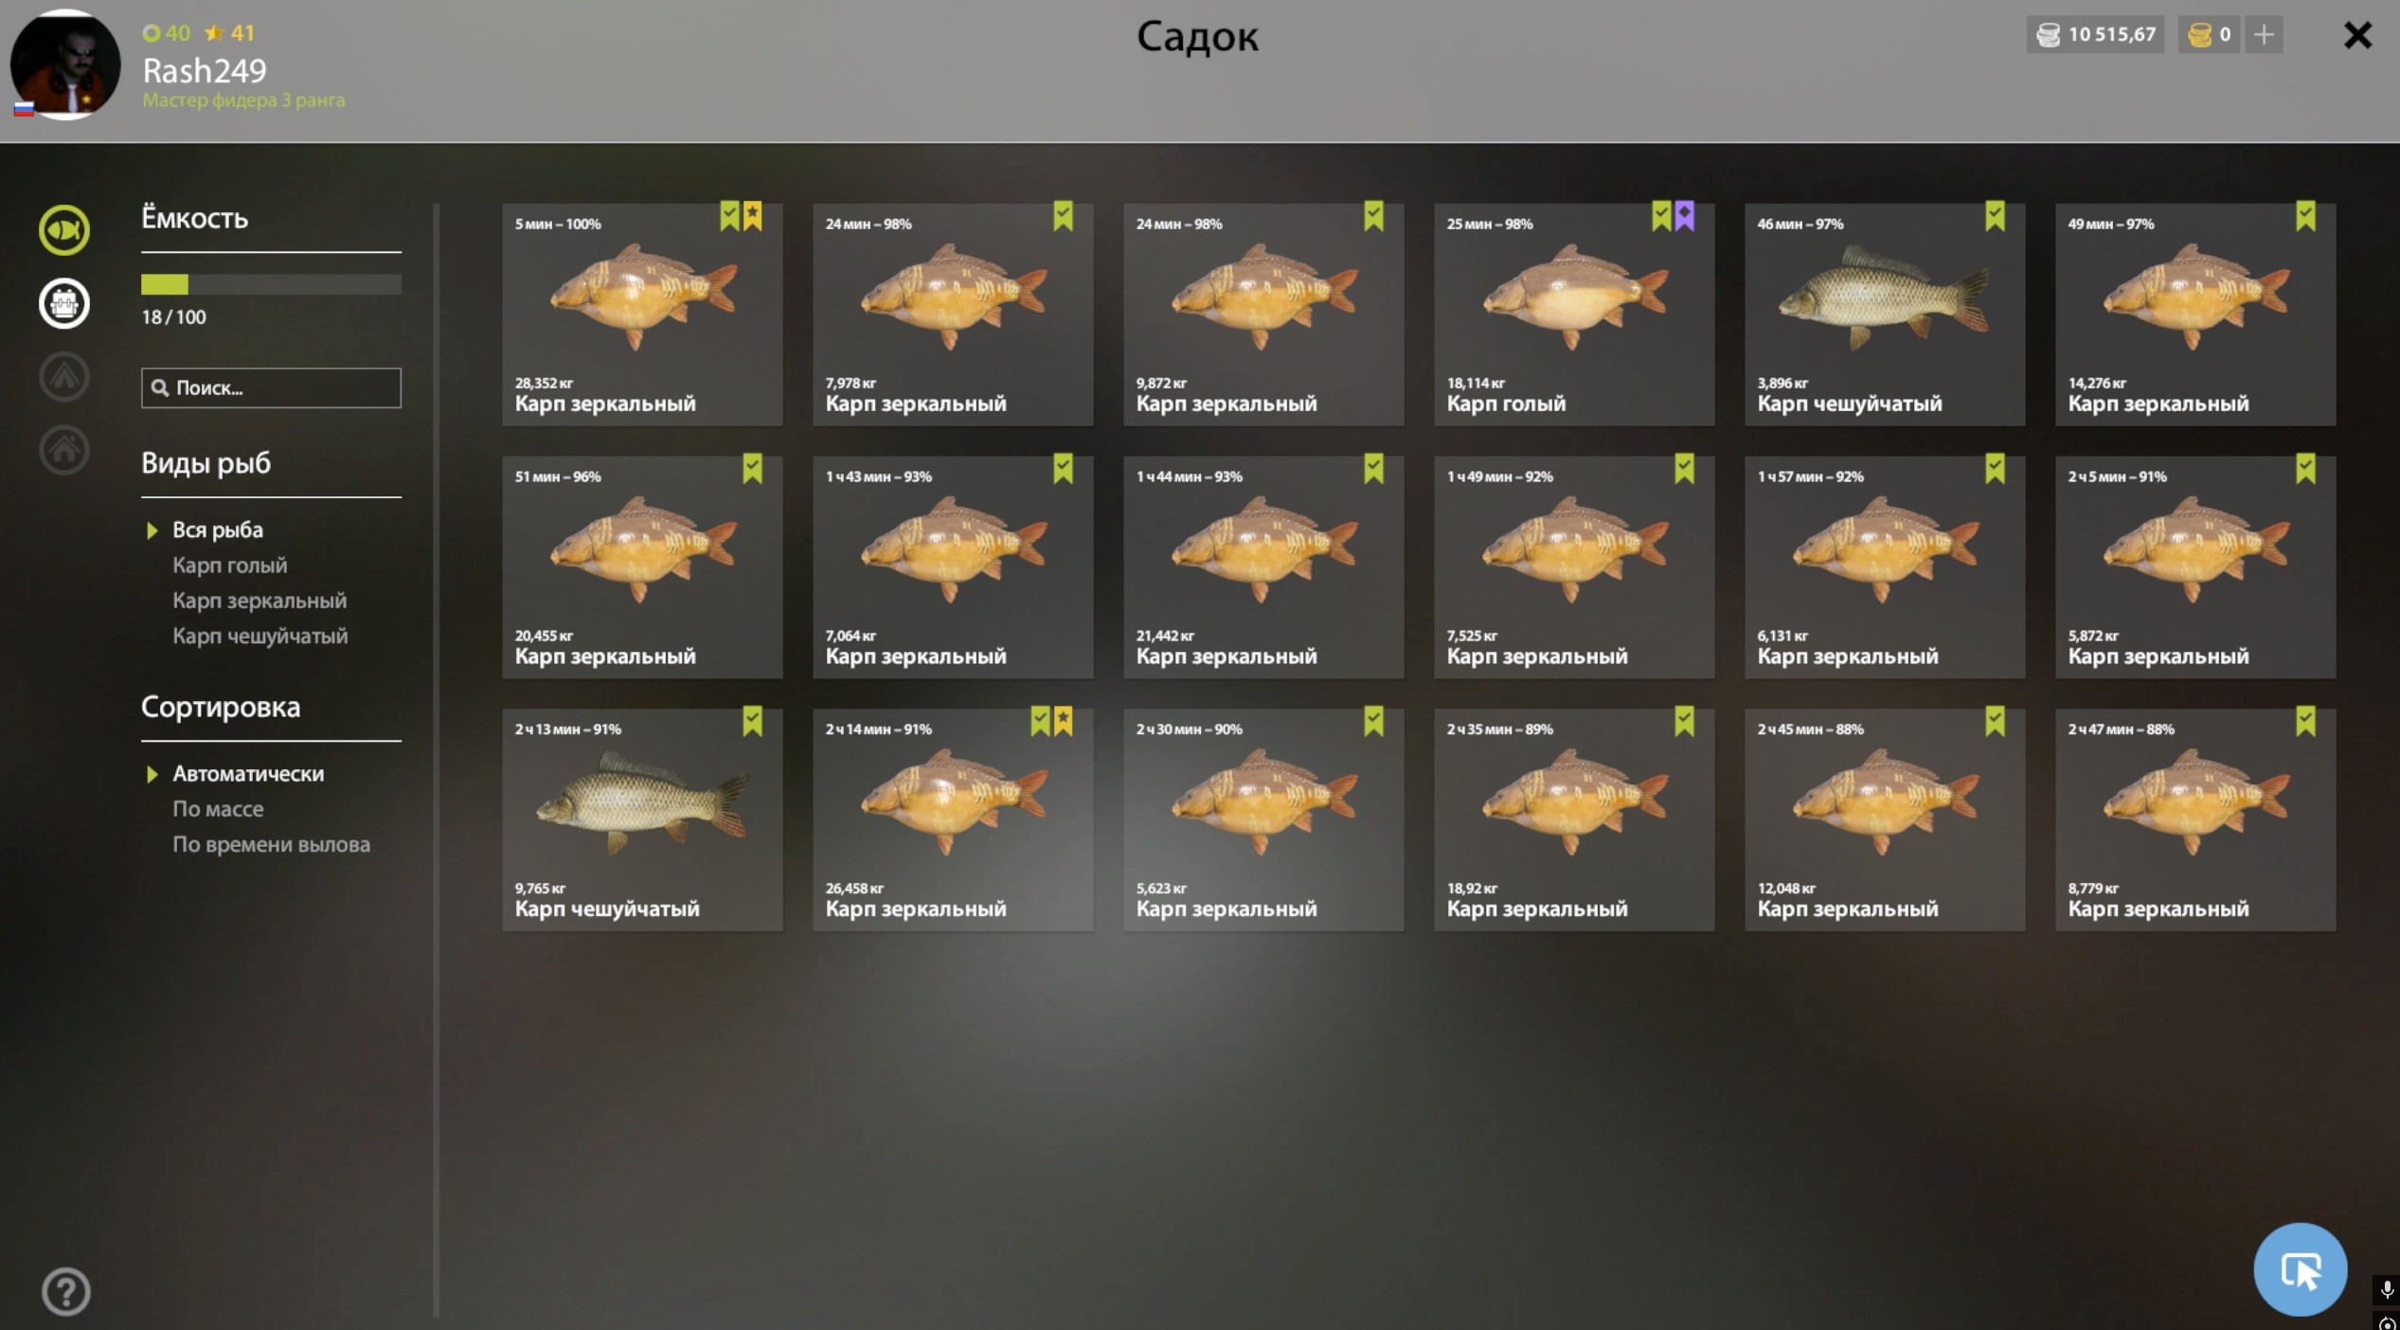The width and height of the screenshot is (2400, 1330).
Task: Click the Поиск search field
Action: (271, 387)
